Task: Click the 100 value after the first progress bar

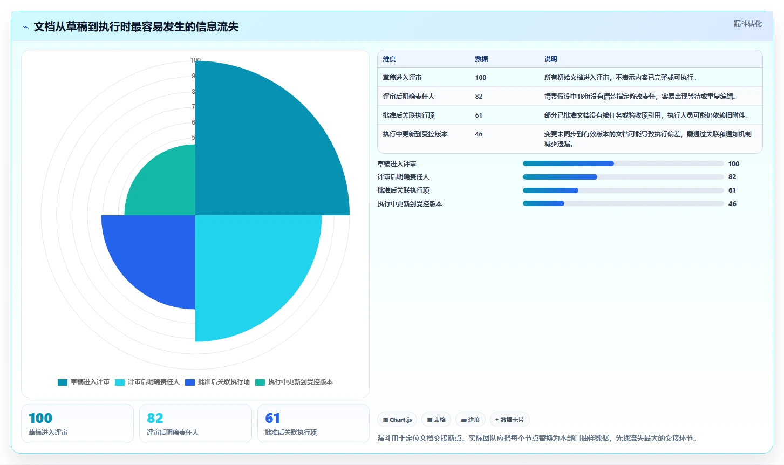Action: (x=734, y=164)
